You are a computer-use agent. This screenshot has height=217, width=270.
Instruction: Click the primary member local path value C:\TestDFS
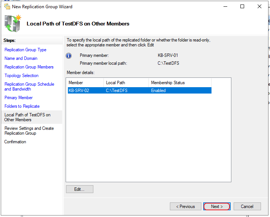(x=168, y=63)
